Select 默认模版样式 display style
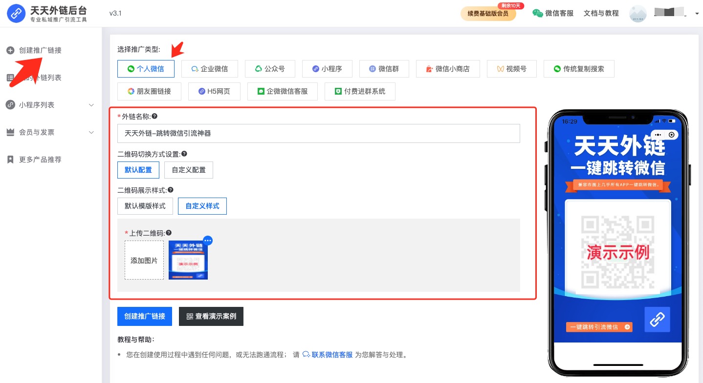The image size is (703, 383). [145, 206]
